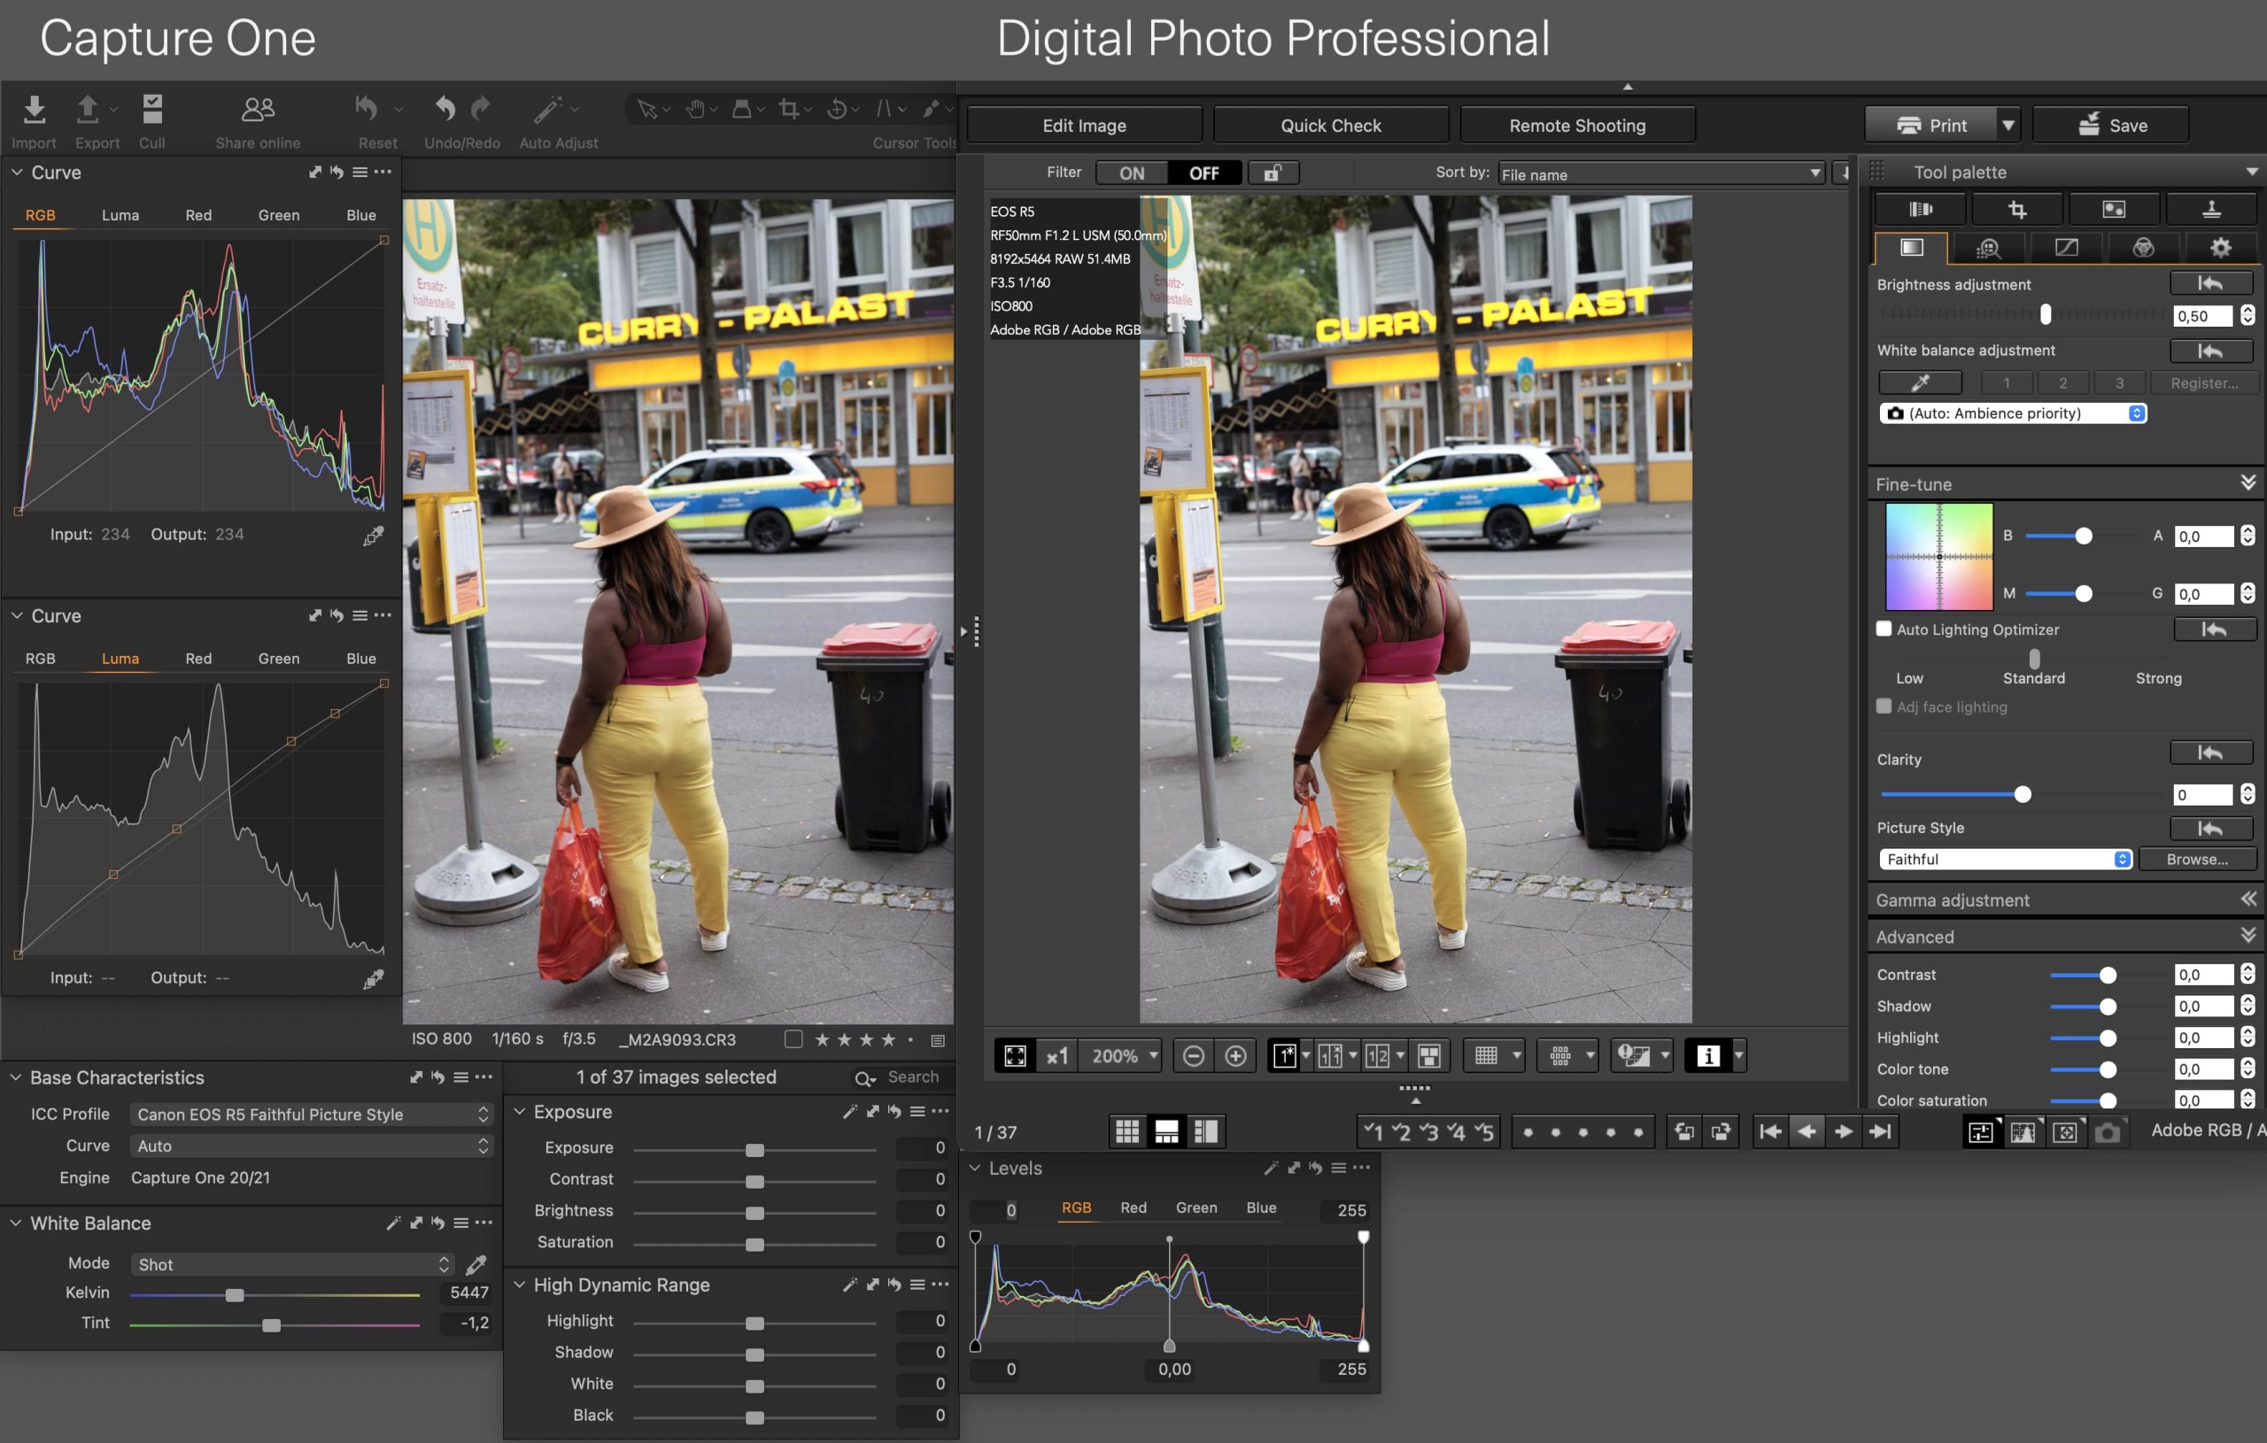The width and height of the screenshot is (2267, 1443).
Task: Click the RGB Curve eyedropper picker
Action: tap(374, 536)
